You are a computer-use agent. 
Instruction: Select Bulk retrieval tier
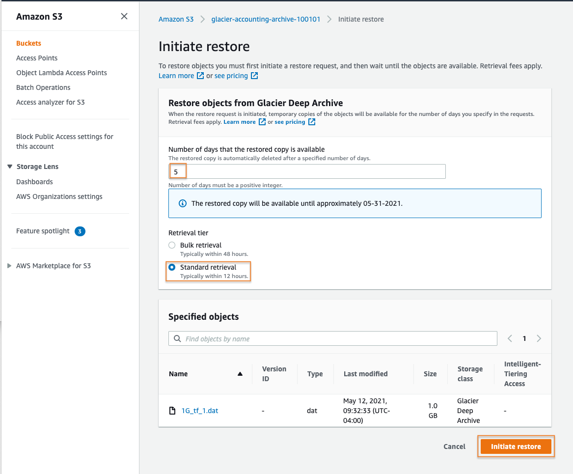click(x=172, y=245)
